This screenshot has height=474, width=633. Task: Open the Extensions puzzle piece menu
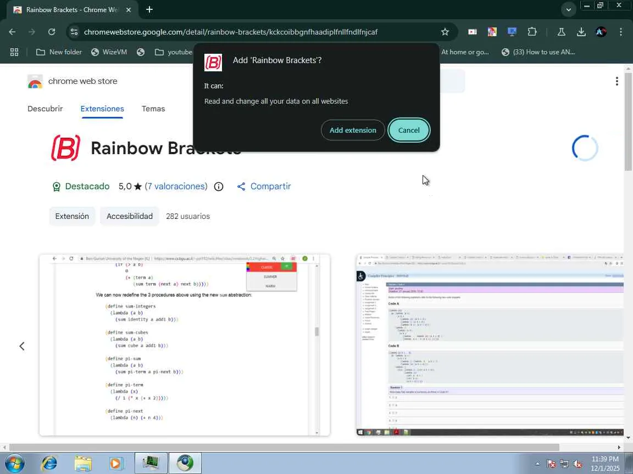coord(532,32)
